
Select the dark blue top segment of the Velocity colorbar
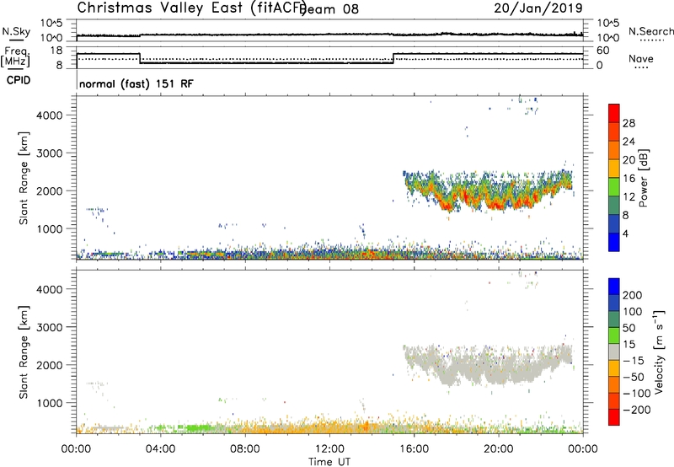[x=614, y=287]
